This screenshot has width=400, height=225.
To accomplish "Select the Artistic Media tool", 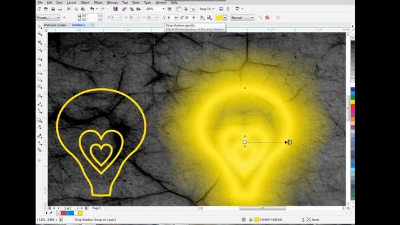I will click(40, 65).
